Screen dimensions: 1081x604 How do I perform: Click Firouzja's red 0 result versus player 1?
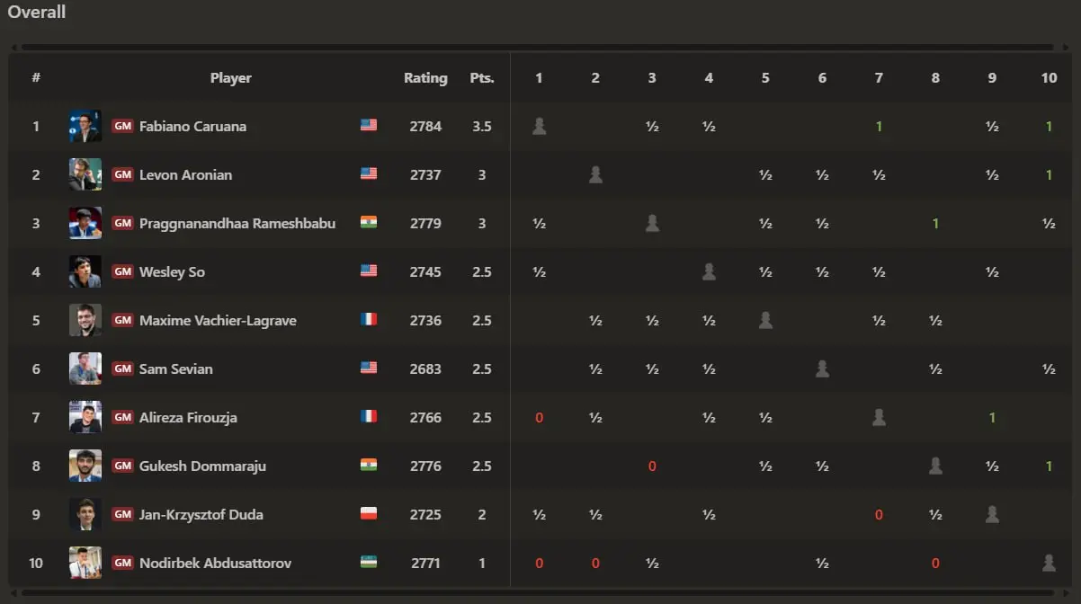click(x=539, y=418)
